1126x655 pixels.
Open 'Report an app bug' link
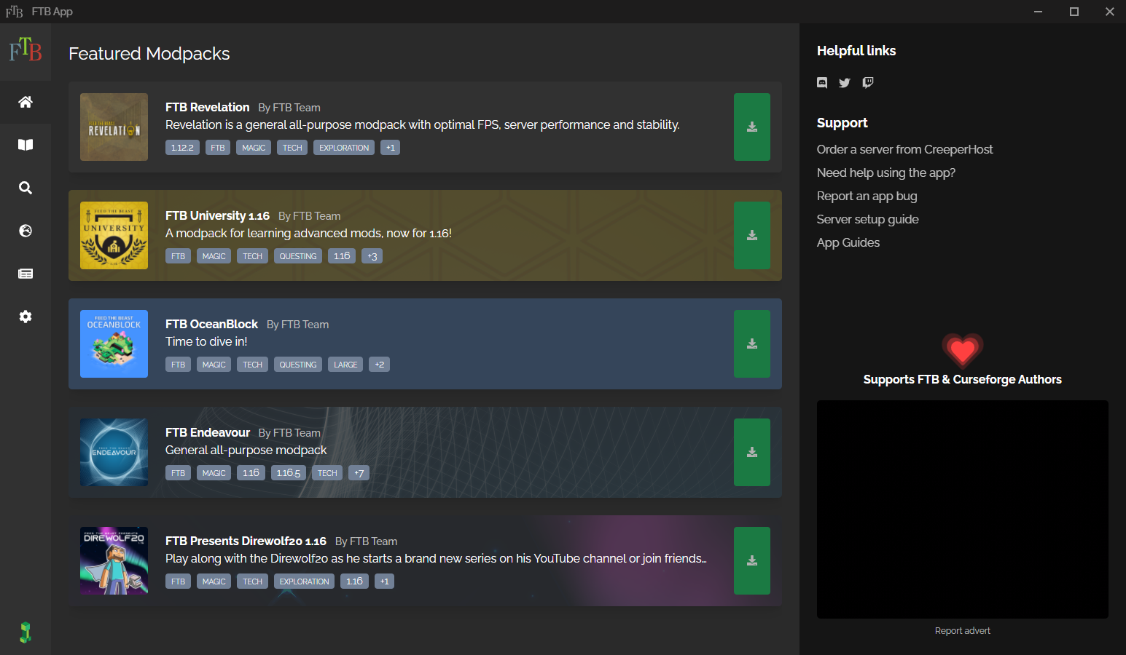pos(867,196)
